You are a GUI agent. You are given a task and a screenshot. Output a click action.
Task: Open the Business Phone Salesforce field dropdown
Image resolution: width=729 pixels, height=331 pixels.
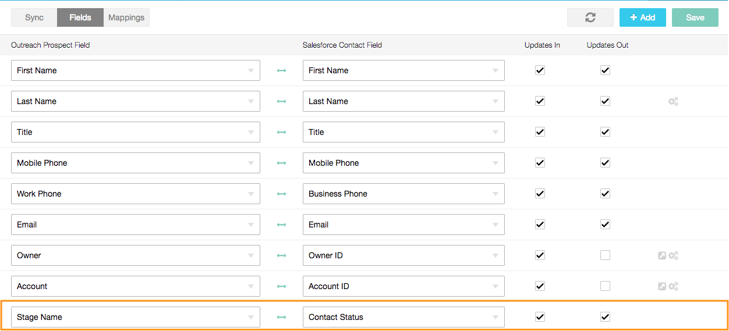point(496,194)
